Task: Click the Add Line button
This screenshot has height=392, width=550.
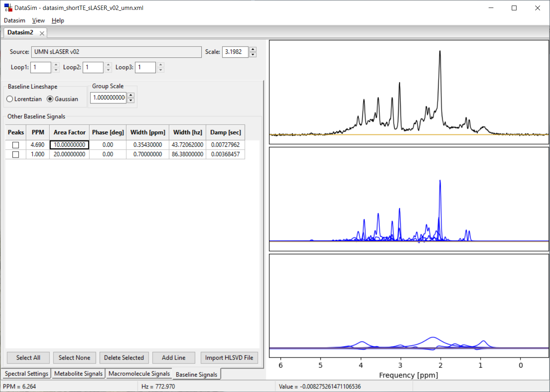Action: click(x=173, y=358)
